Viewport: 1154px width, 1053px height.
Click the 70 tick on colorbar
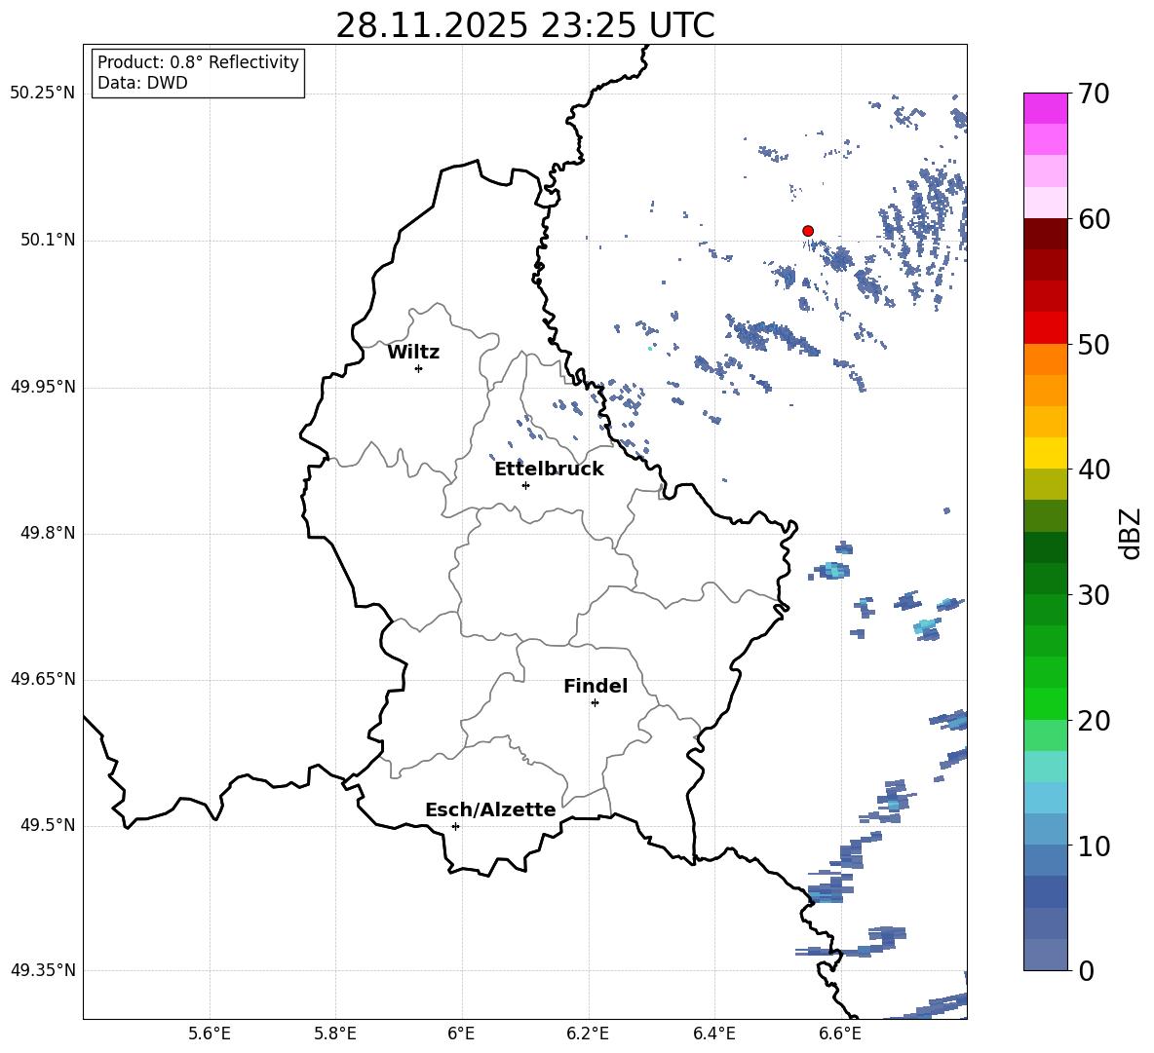(1094, 94)
